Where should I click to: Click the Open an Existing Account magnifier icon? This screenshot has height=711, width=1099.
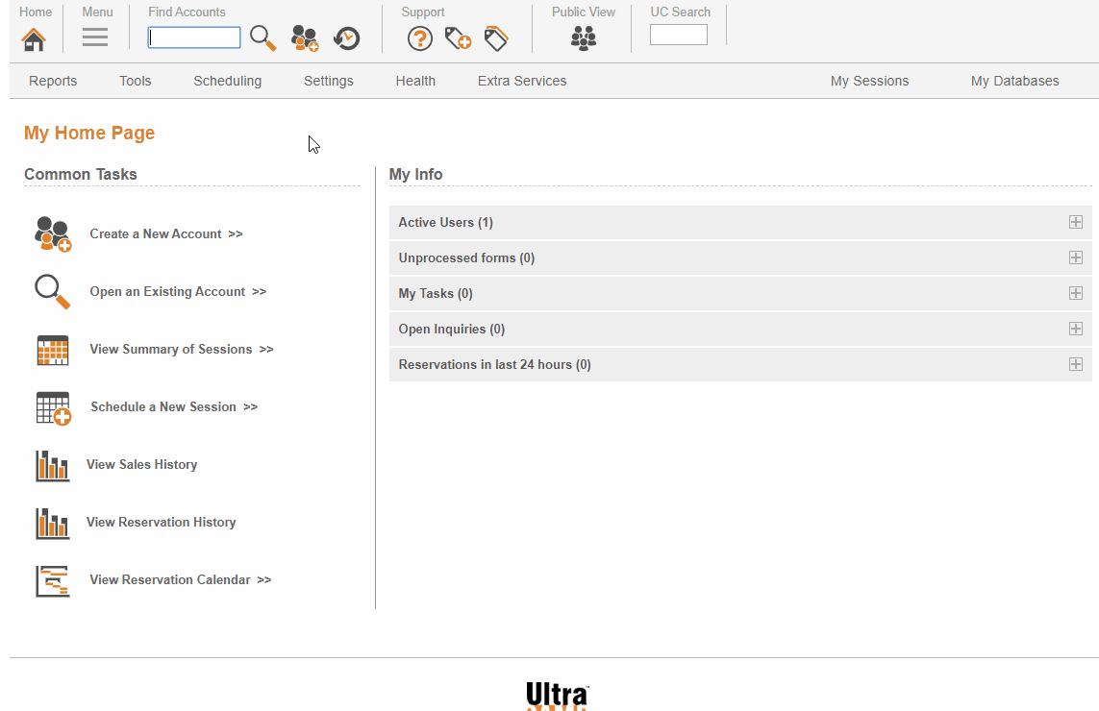[53, 291]
